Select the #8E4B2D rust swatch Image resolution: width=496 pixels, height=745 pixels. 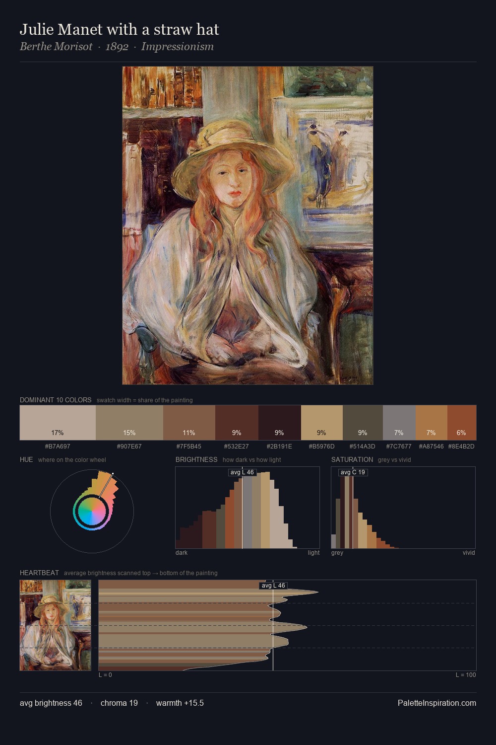462,423
